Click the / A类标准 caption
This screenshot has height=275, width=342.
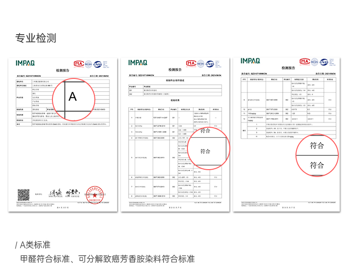(33, 245)
